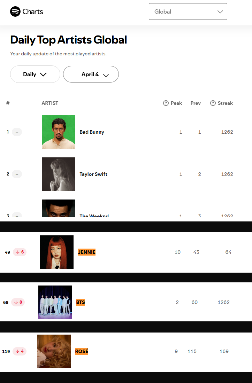Screen dimensions: 252x383
Task: Click the highlighted BTS artist name
Action: [81, 302]
